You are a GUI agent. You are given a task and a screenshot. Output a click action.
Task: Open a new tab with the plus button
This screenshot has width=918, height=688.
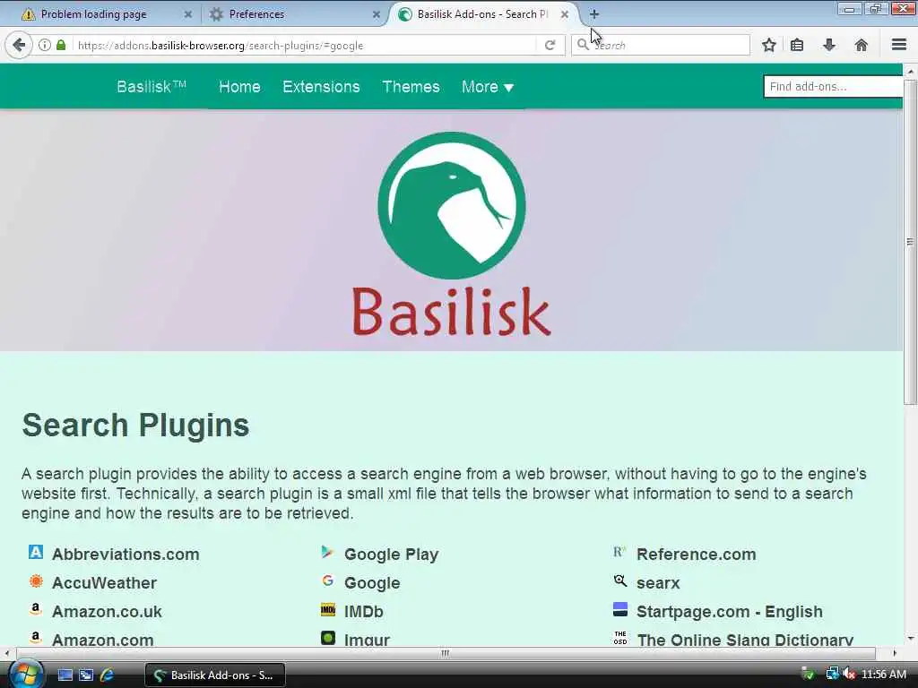594,14
